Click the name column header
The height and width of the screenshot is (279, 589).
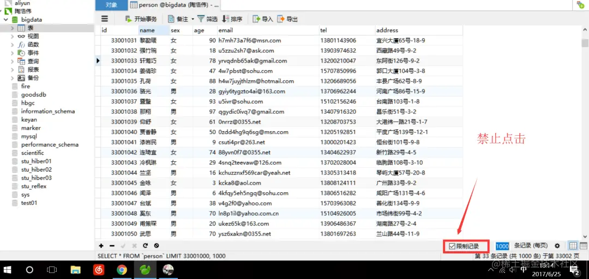click(154, 31)
